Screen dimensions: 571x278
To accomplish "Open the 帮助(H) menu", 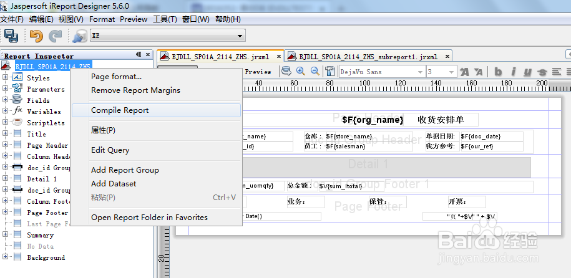I will [228, 19].
